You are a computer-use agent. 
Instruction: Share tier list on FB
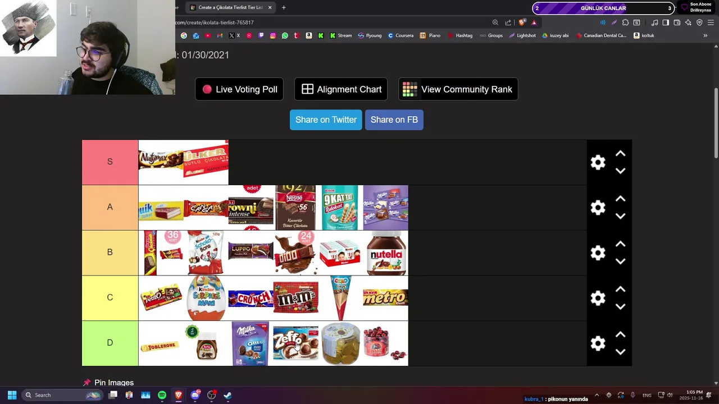coord(394,120)
